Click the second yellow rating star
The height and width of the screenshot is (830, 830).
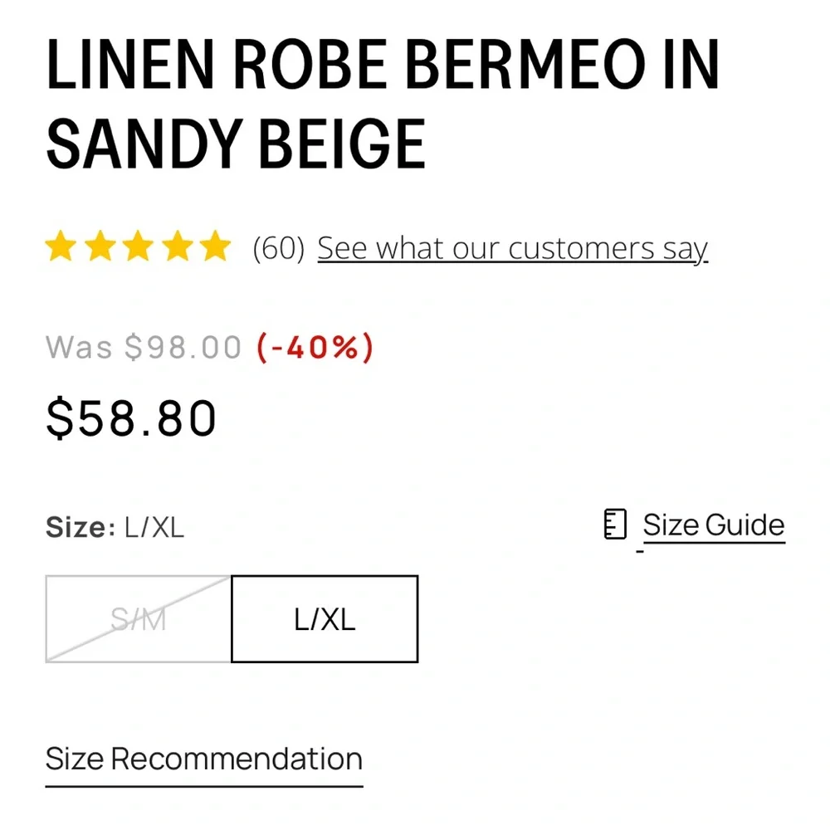click(100, 247)
